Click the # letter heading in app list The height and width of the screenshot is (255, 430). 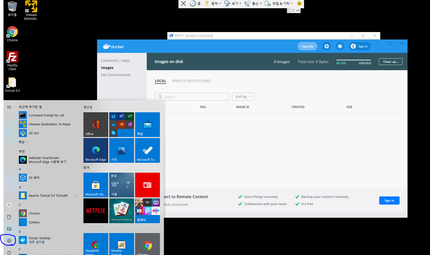tap(20, 169)
